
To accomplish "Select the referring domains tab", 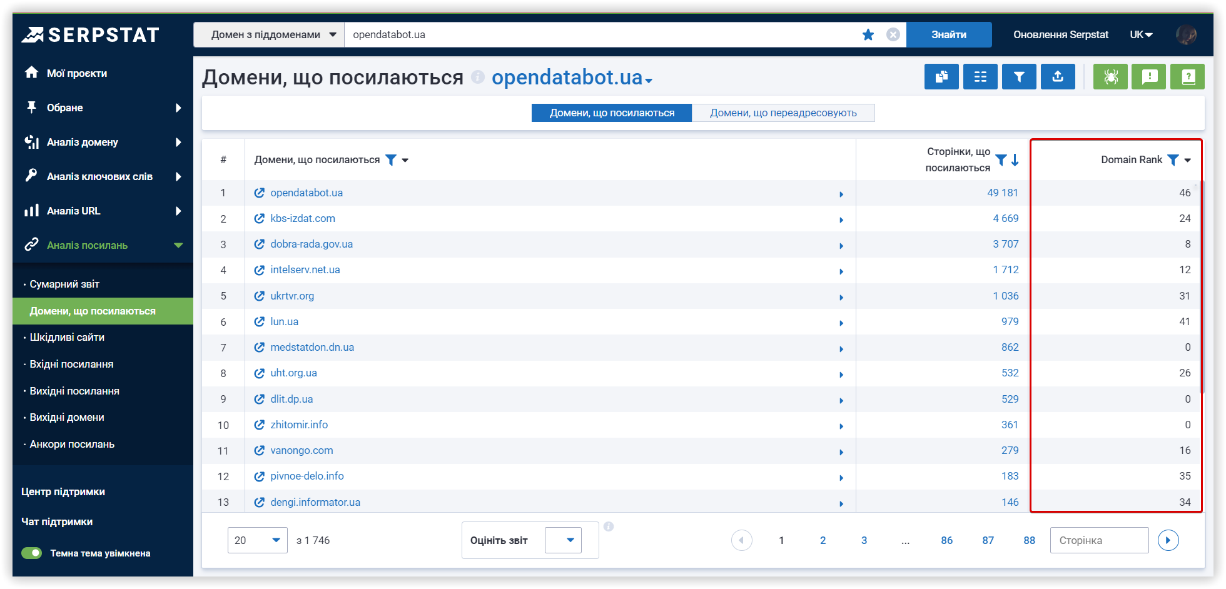I will (612, 113).
